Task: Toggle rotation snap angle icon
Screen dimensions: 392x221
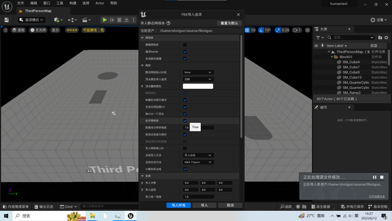Action: click(261, 30)
